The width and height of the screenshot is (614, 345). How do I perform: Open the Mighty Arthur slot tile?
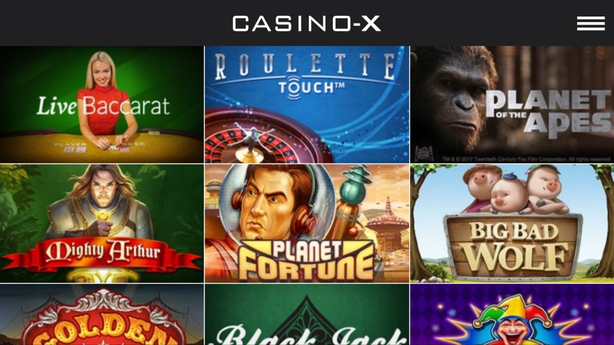tap(102, 224)
